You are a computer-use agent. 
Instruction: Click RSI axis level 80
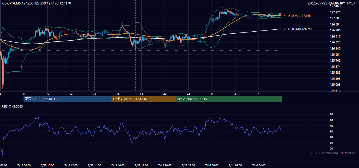(x=331, y=115)
